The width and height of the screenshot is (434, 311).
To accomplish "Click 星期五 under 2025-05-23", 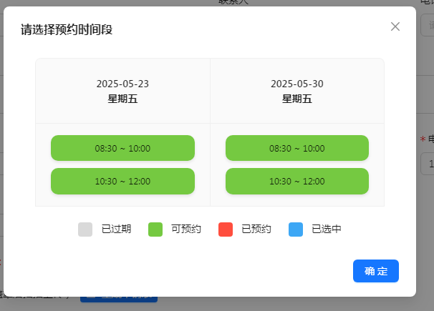I will [x=122, y=99].
